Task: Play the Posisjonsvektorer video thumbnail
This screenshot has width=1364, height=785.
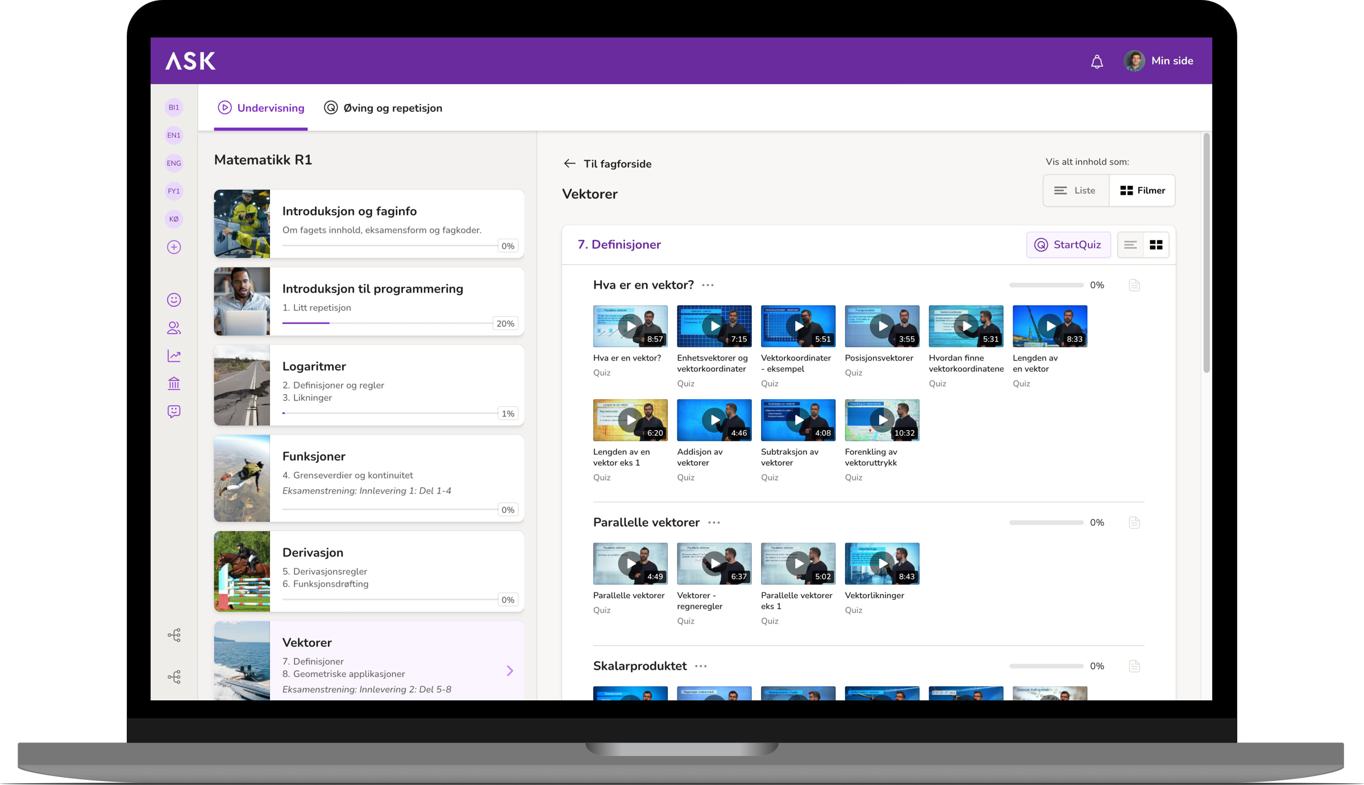Action: (x=881, y=326)
